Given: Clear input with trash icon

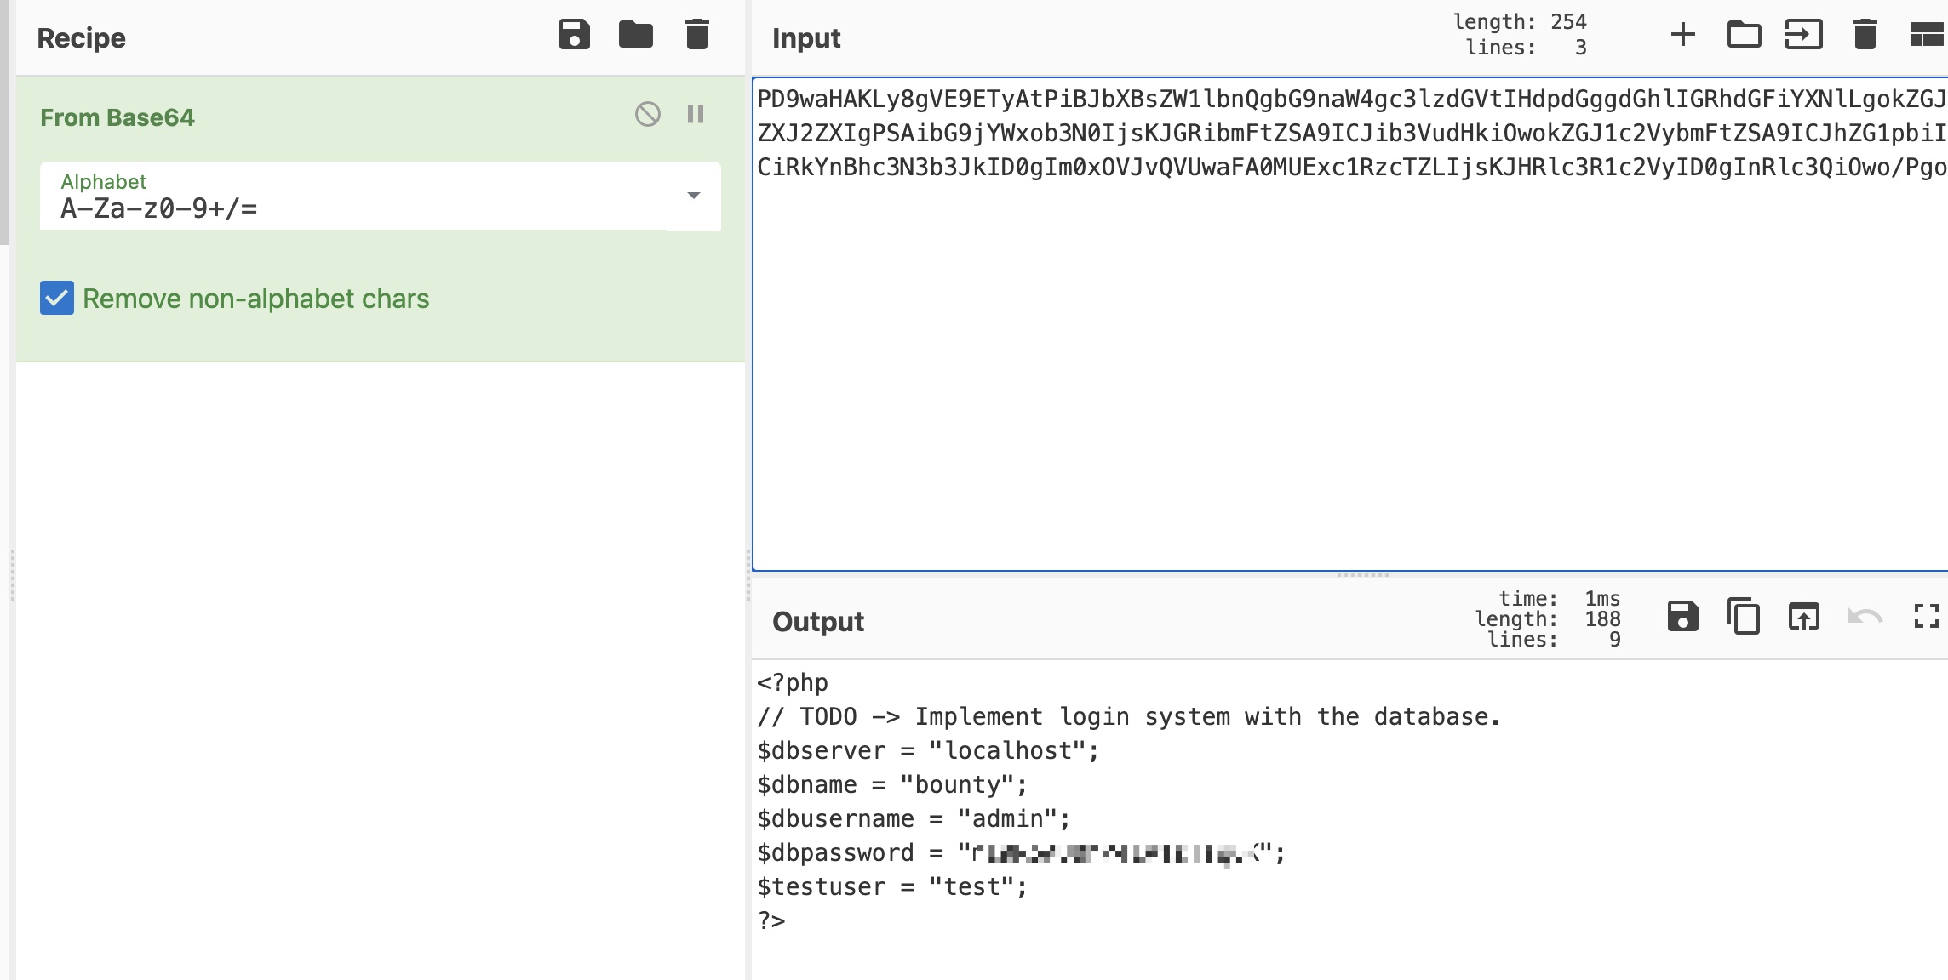Looking at the screenshot, I should point(1865,36).
